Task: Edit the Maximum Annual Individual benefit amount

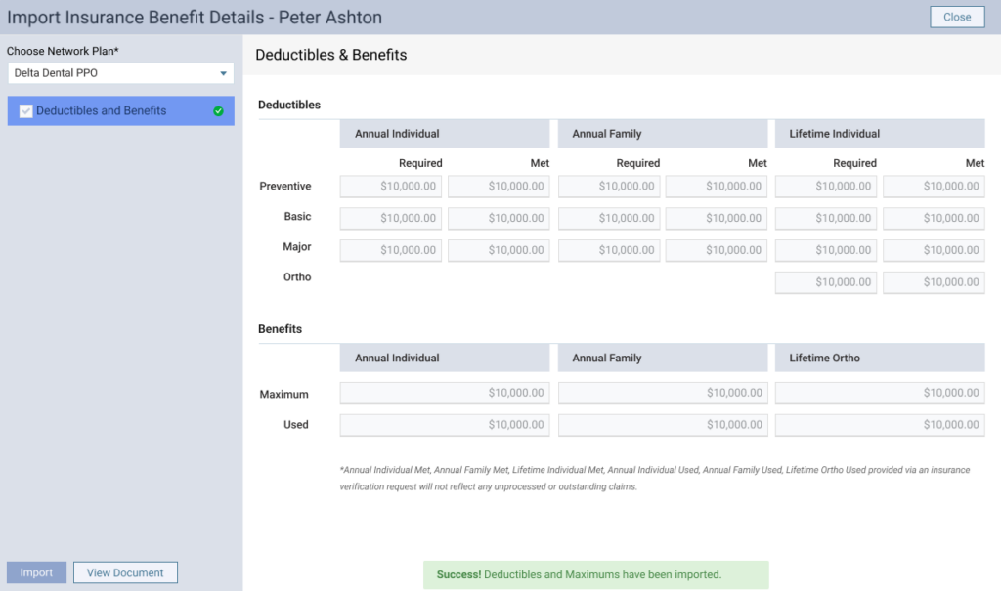Action: click(x=444, y=393)
